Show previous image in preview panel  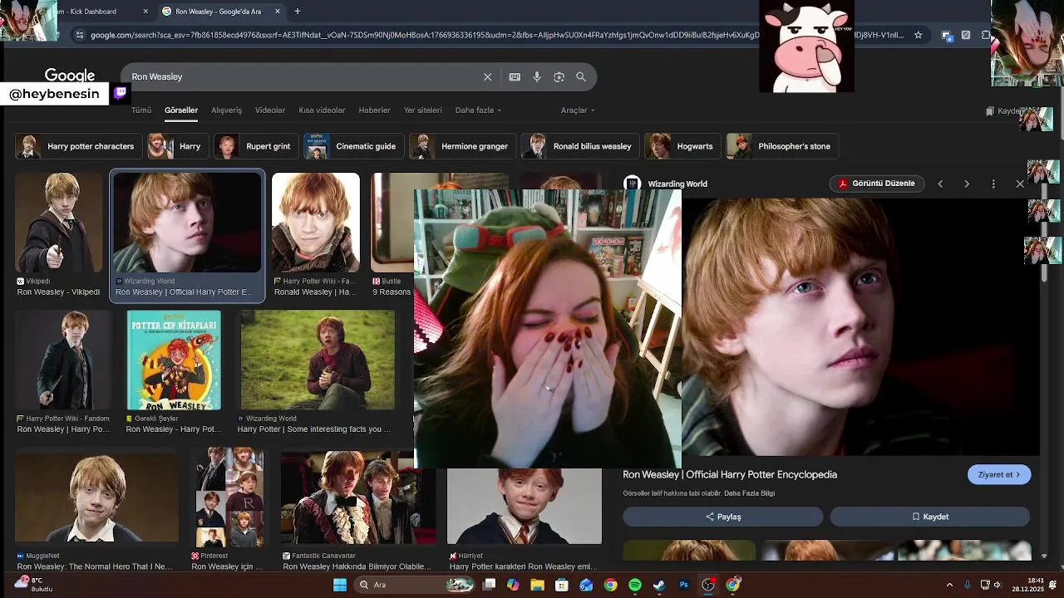pos(940,184)
